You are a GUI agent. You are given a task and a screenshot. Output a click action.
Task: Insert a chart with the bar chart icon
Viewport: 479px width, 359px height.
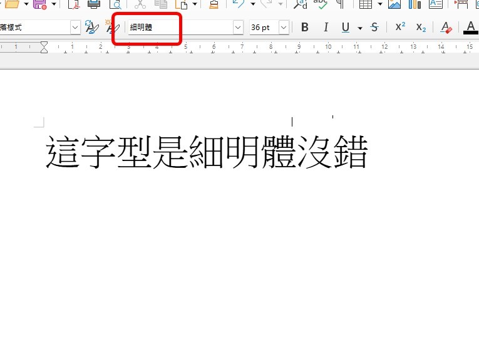(415, 4)
